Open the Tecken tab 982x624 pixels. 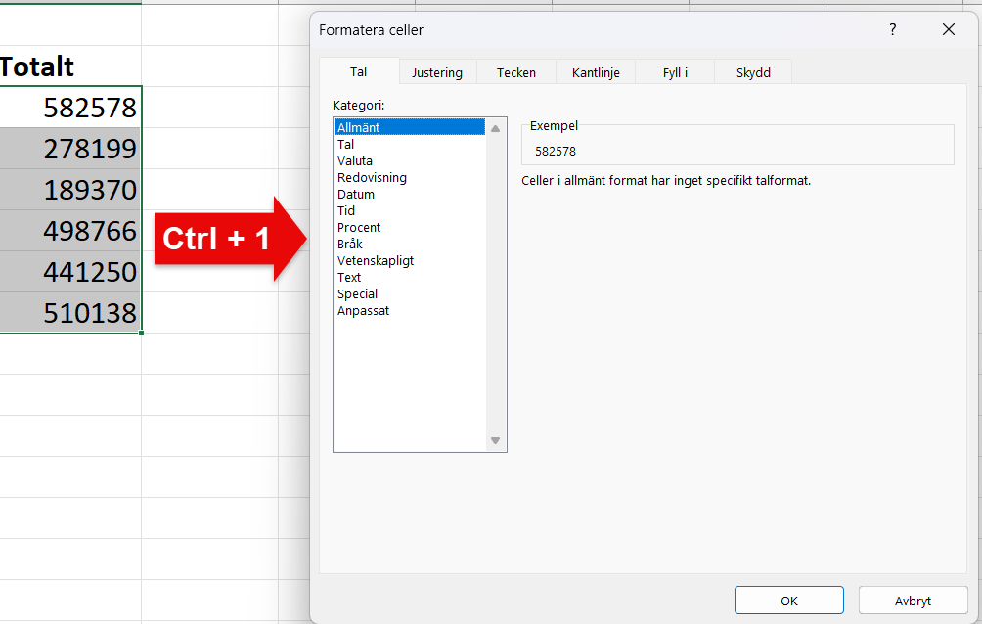pyautogui.click(x=515, y=73)
